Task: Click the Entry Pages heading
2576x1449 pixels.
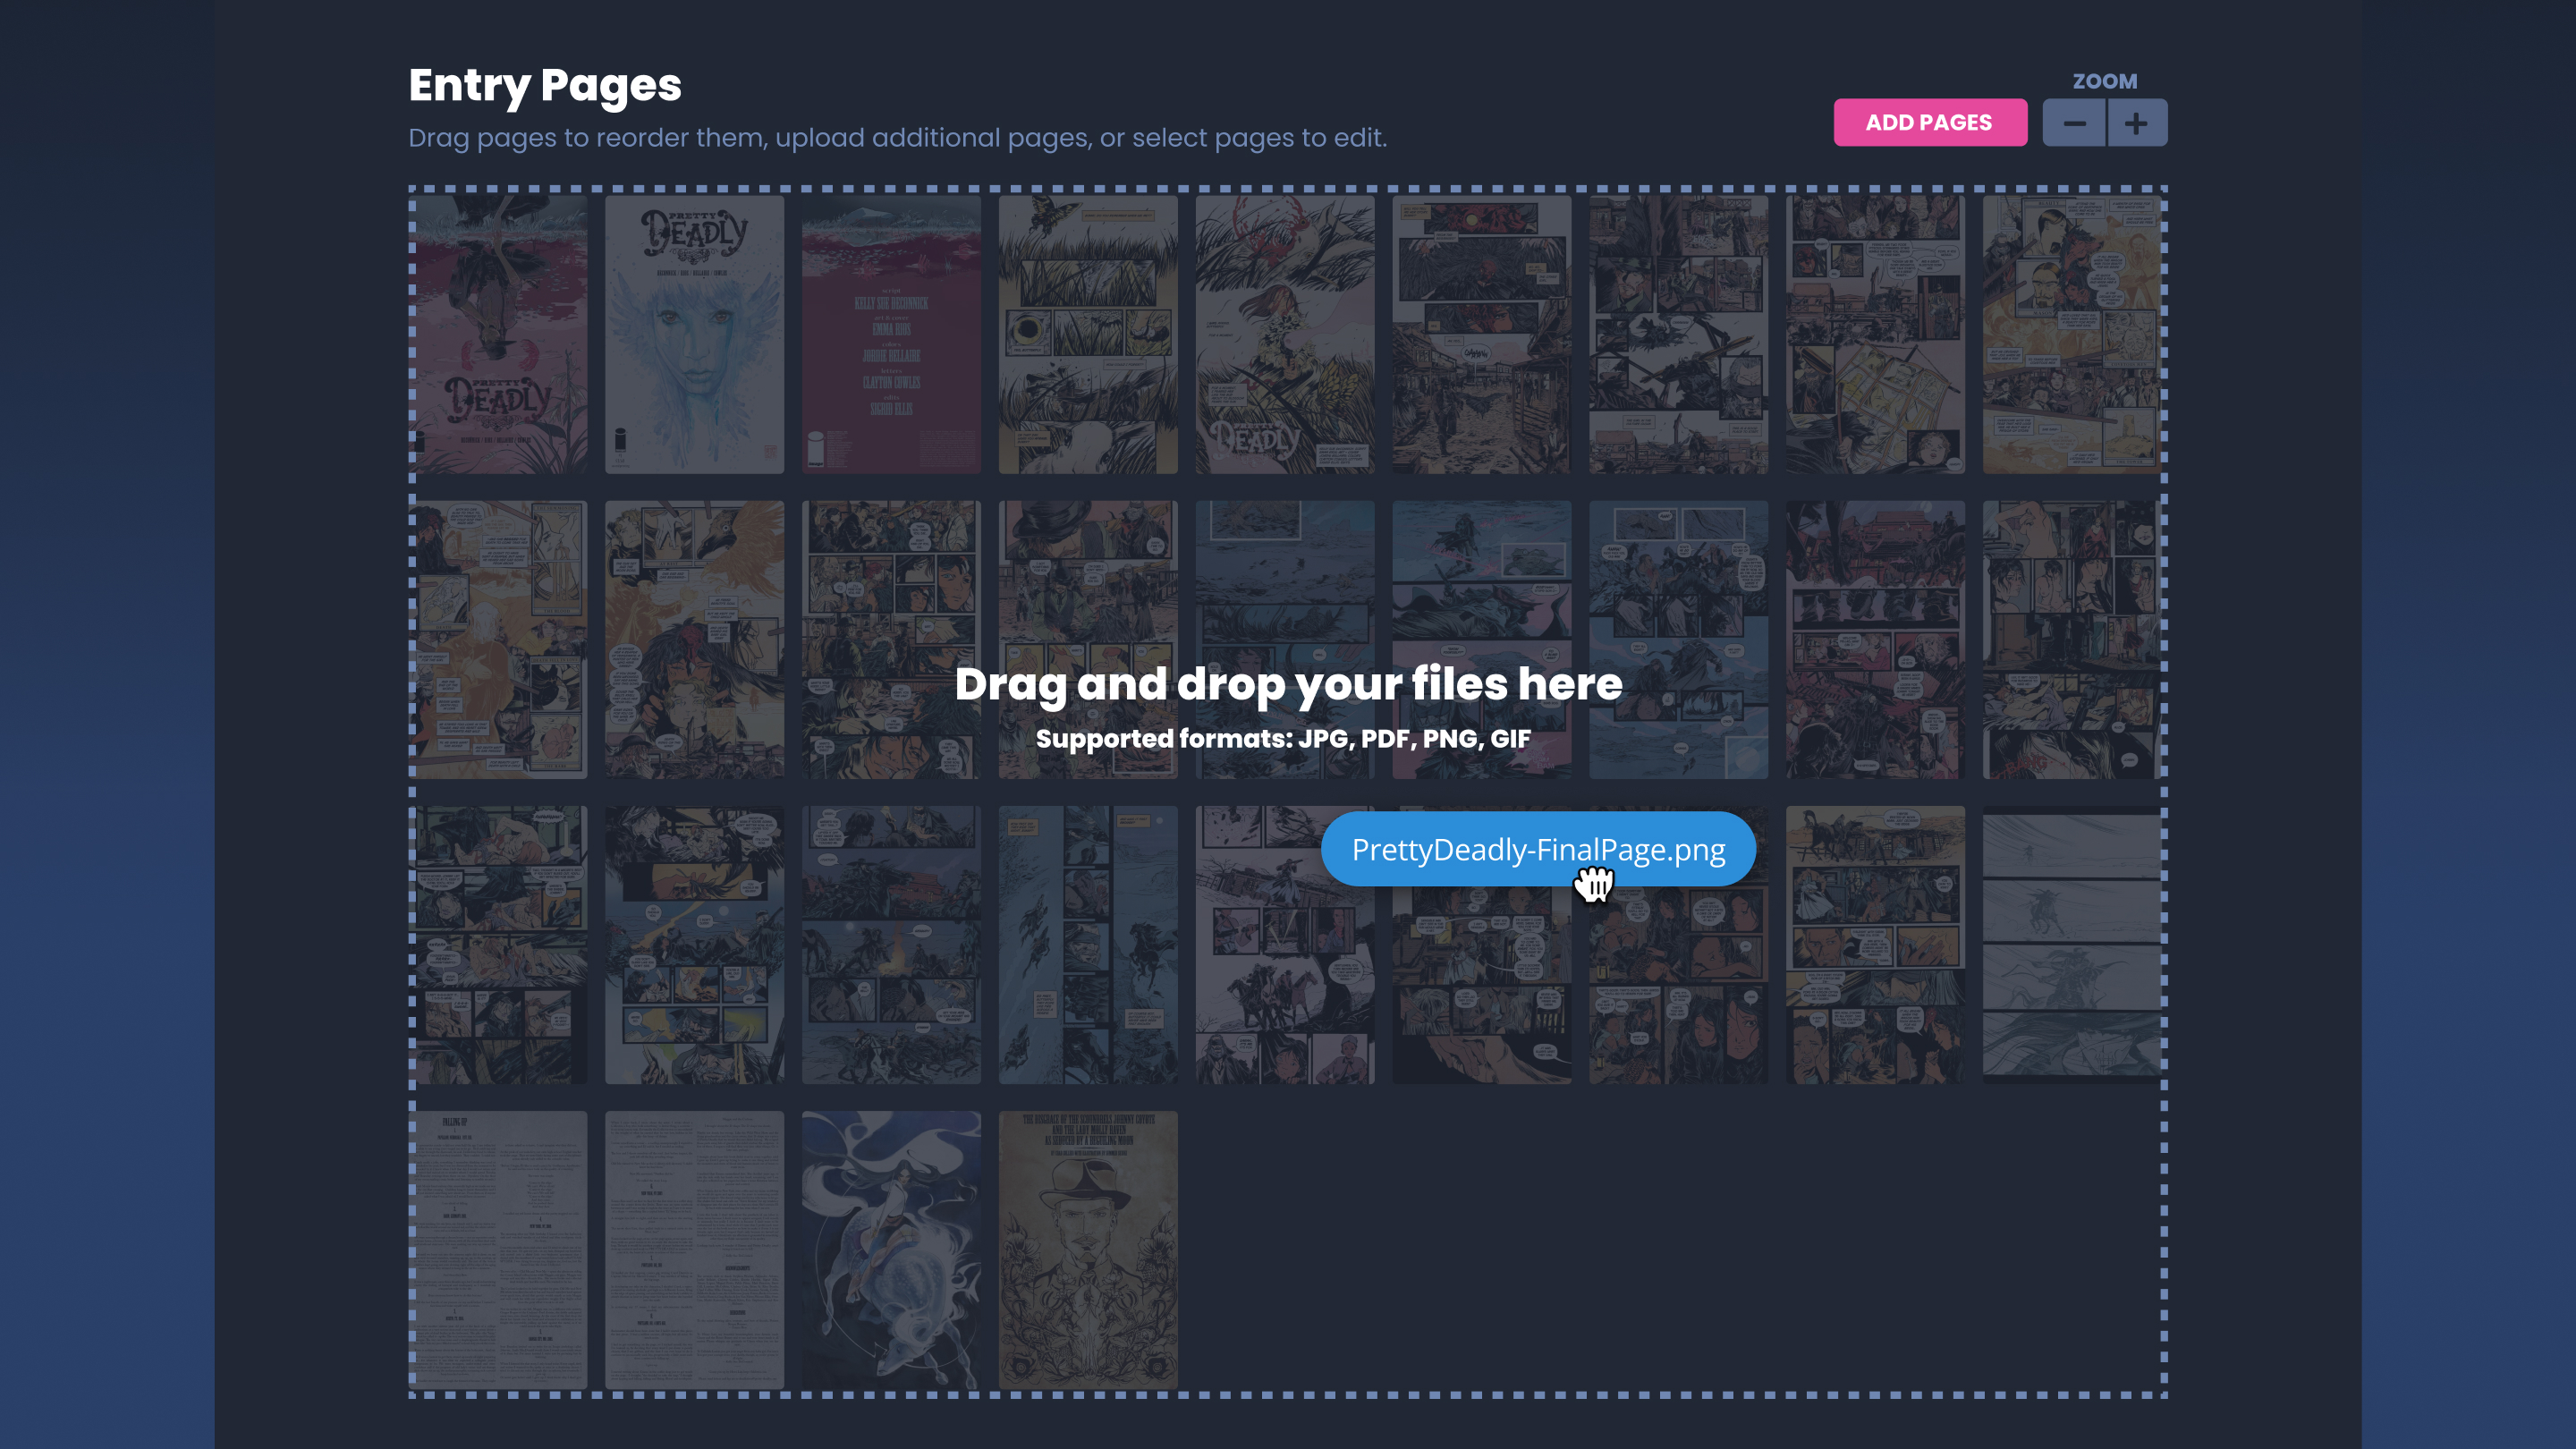Action: click(545, 86)
